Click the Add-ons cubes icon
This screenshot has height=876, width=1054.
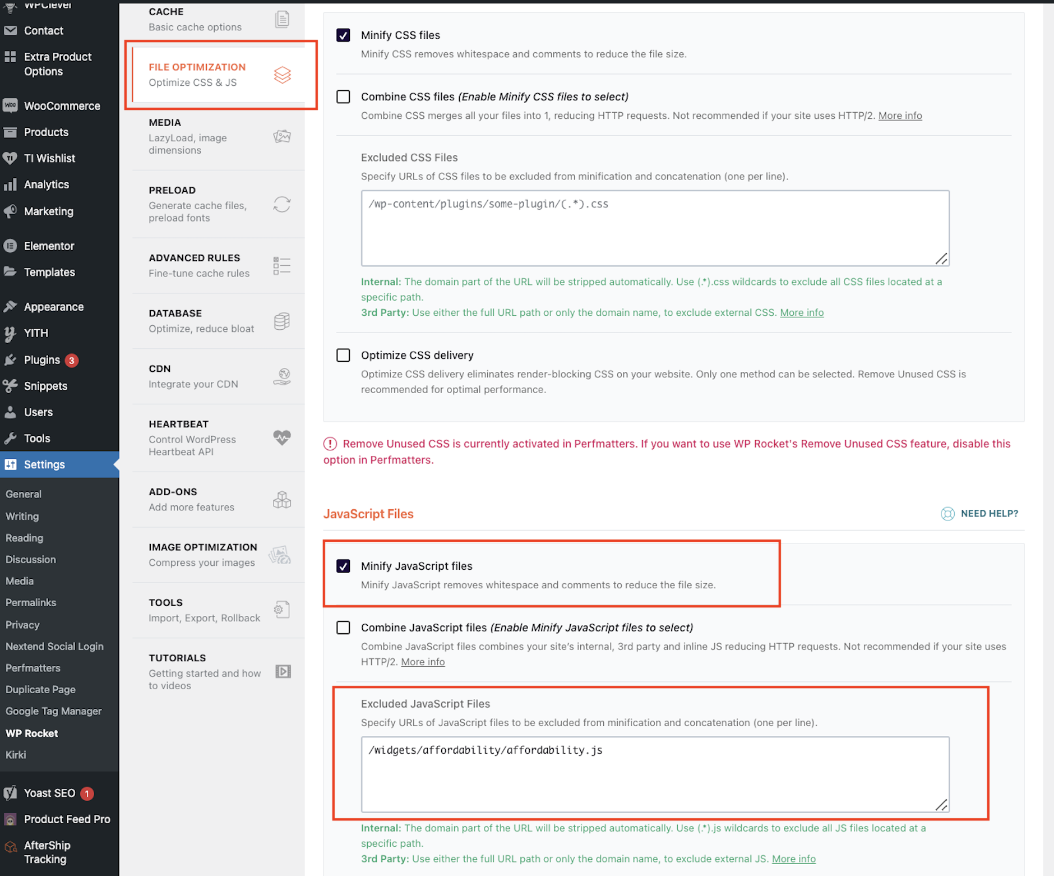[282, 499]
